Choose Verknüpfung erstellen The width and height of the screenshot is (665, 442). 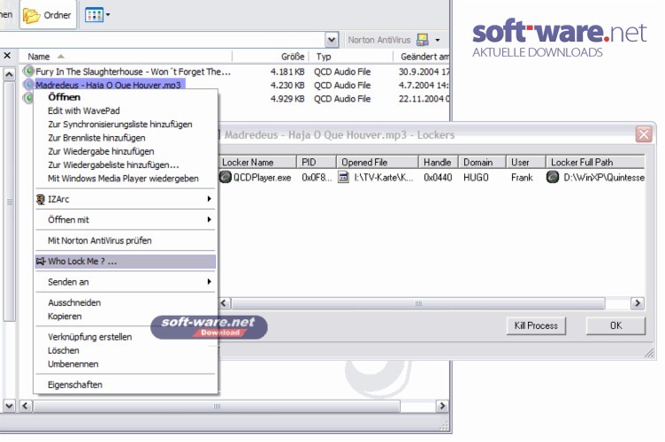[126, 337]
